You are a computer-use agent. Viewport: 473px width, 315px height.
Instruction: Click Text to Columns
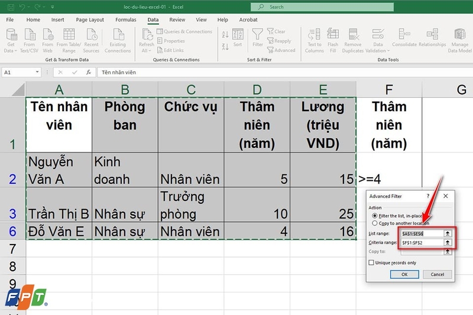[315, 41]
